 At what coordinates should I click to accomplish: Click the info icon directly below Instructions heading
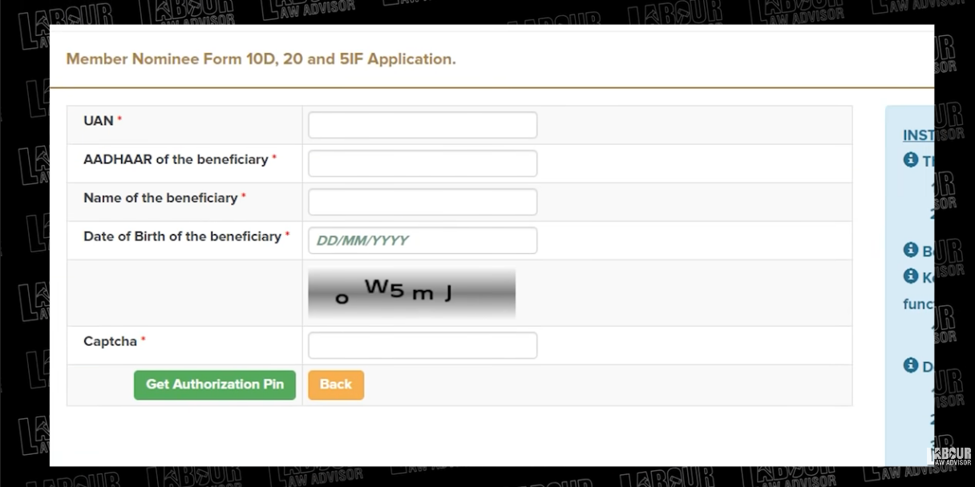click(x=910, y=159)
